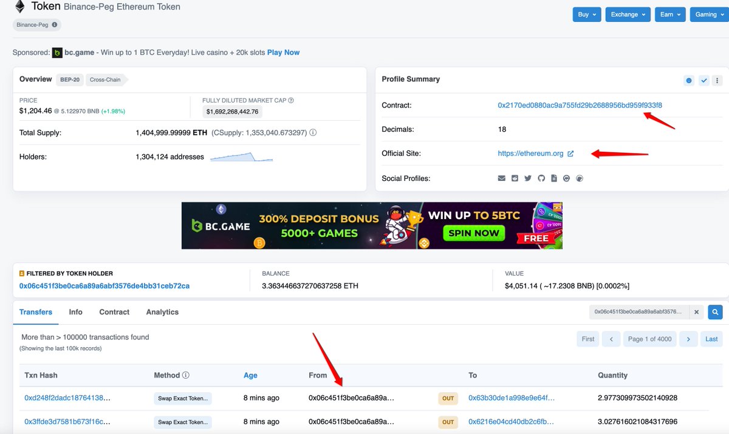
Task: Click the Cross-Chain overview tag
Action: point(106,80)
